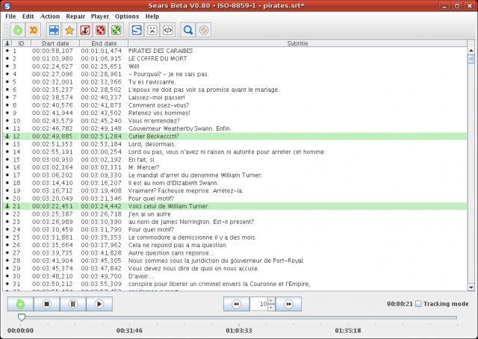Viewport: 478px width, 339px height.
Task: Toggle anchor on subtitle row 21
Action: tap(7, 206)
